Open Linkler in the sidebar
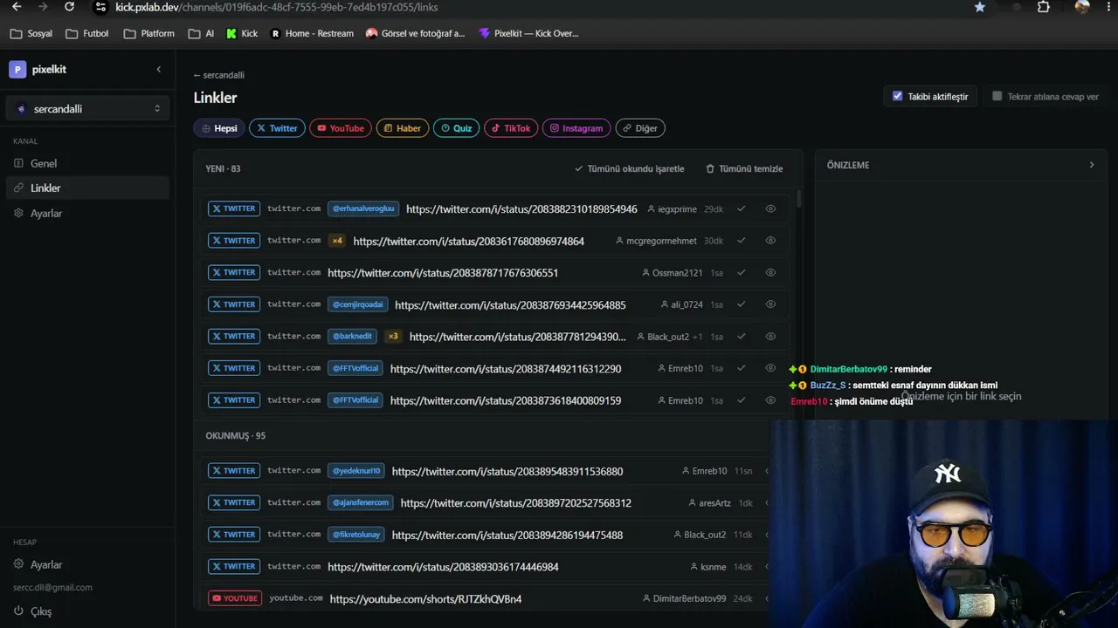This screenshot has height=628, width=1118. (x=87, y=188)
